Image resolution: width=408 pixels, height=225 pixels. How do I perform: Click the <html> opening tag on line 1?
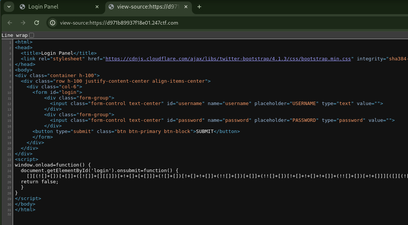24,42
